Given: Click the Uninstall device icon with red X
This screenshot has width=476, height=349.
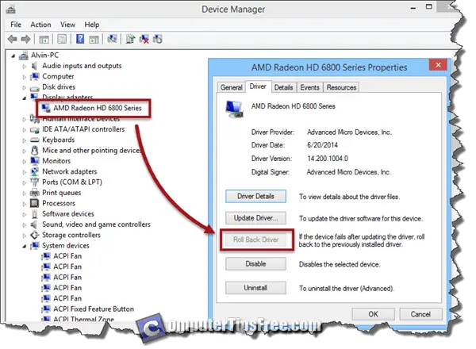Looking at the screenshot, I should pos(144,39).
